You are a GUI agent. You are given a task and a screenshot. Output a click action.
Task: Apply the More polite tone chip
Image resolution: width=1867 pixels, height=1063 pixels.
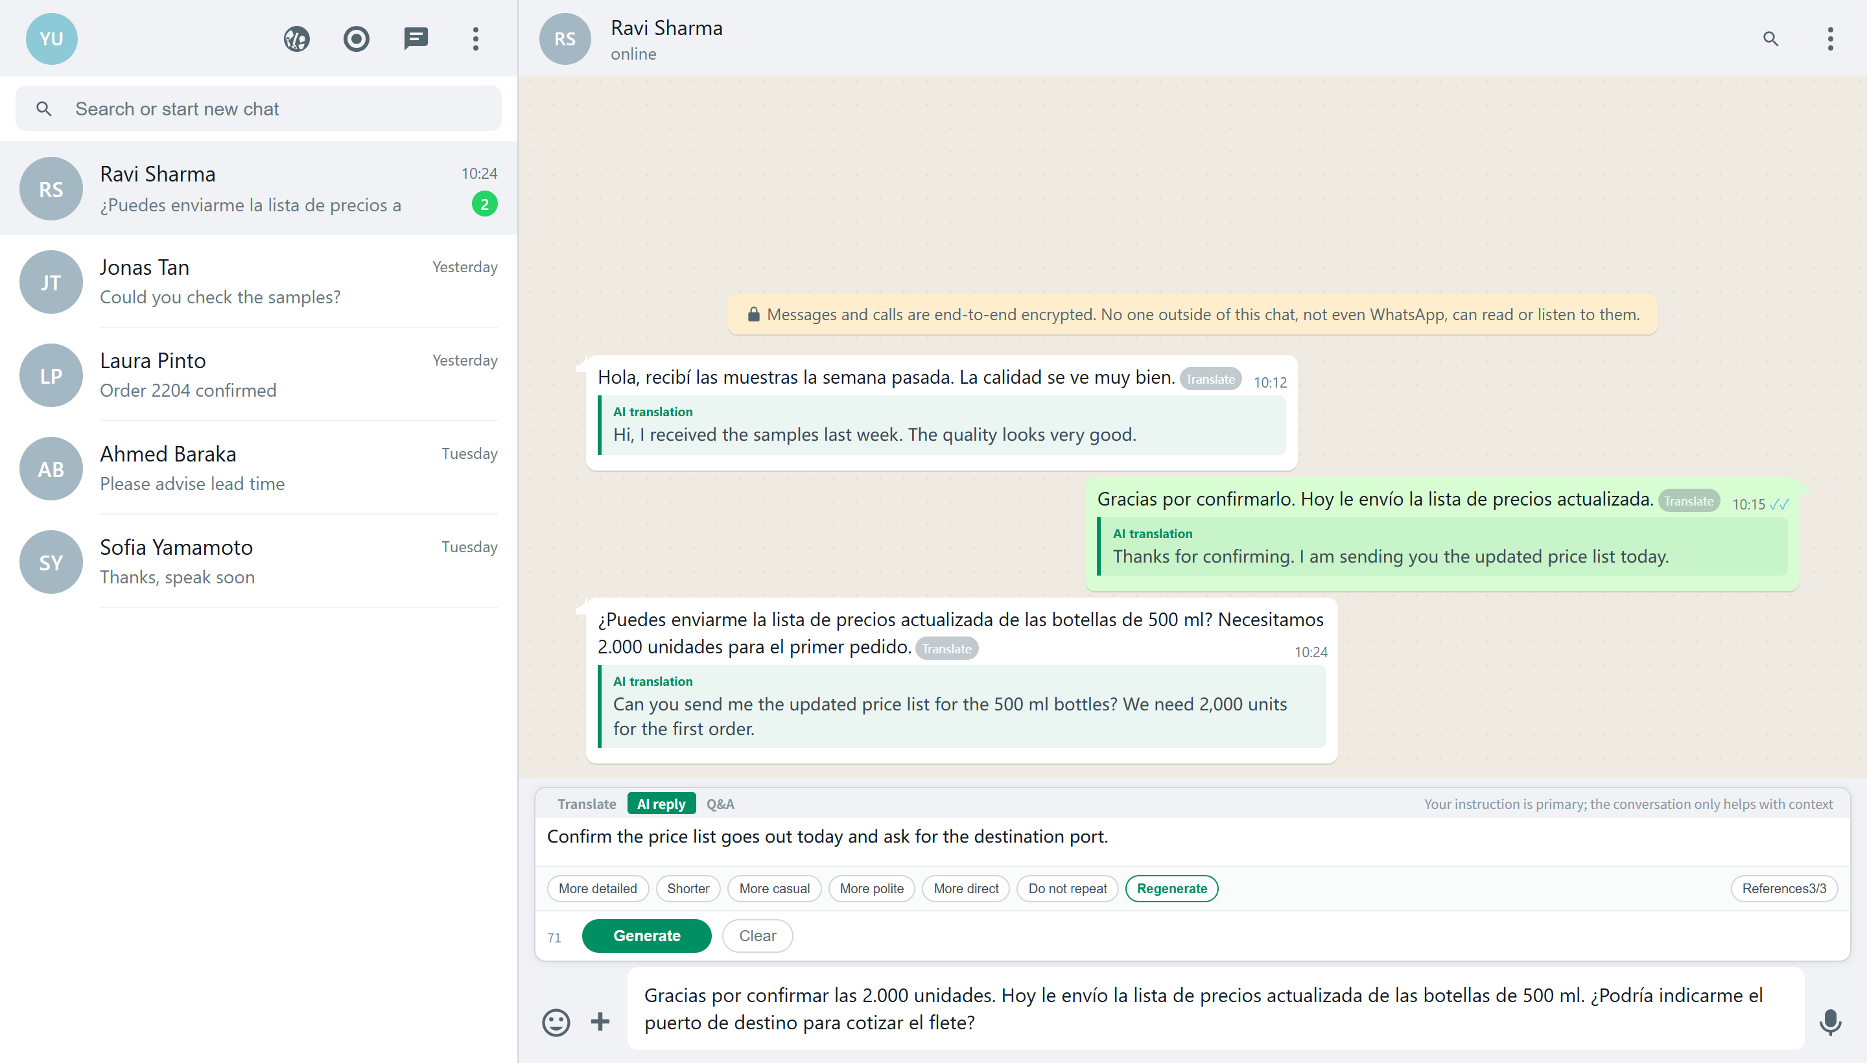pos(871,889)
